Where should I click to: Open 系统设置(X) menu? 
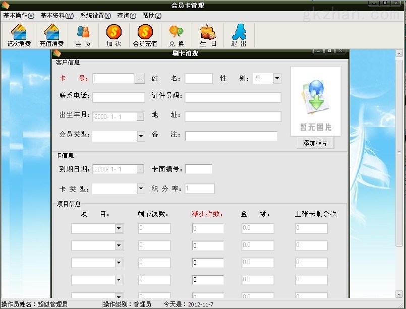95,16
